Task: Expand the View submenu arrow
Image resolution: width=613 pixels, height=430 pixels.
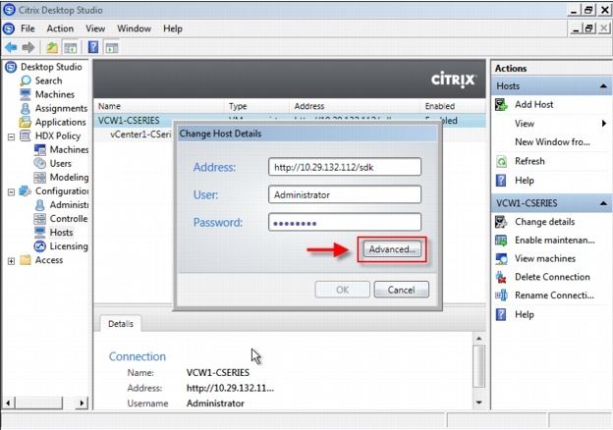Action: [x=604, y=124]
